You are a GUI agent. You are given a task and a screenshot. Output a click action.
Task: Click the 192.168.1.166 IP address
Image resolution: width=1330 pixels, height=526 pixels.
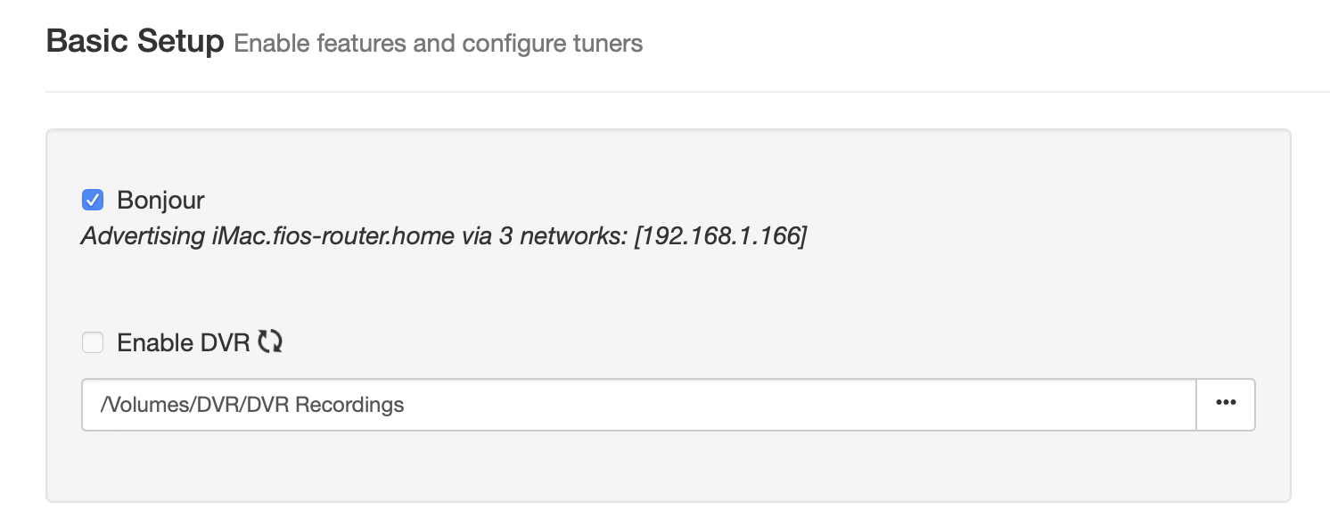tap(720, 236)
